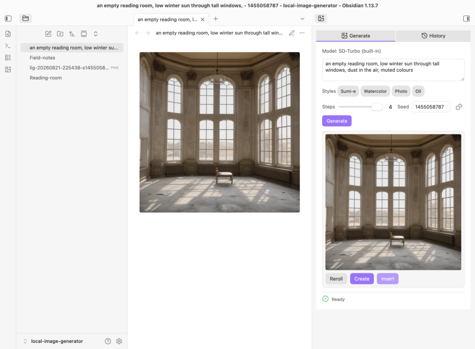Image resolution: width=475 pixels, height=349 pixels.
Task: Switch to the History tab
Action: click(x=433, y=36)
